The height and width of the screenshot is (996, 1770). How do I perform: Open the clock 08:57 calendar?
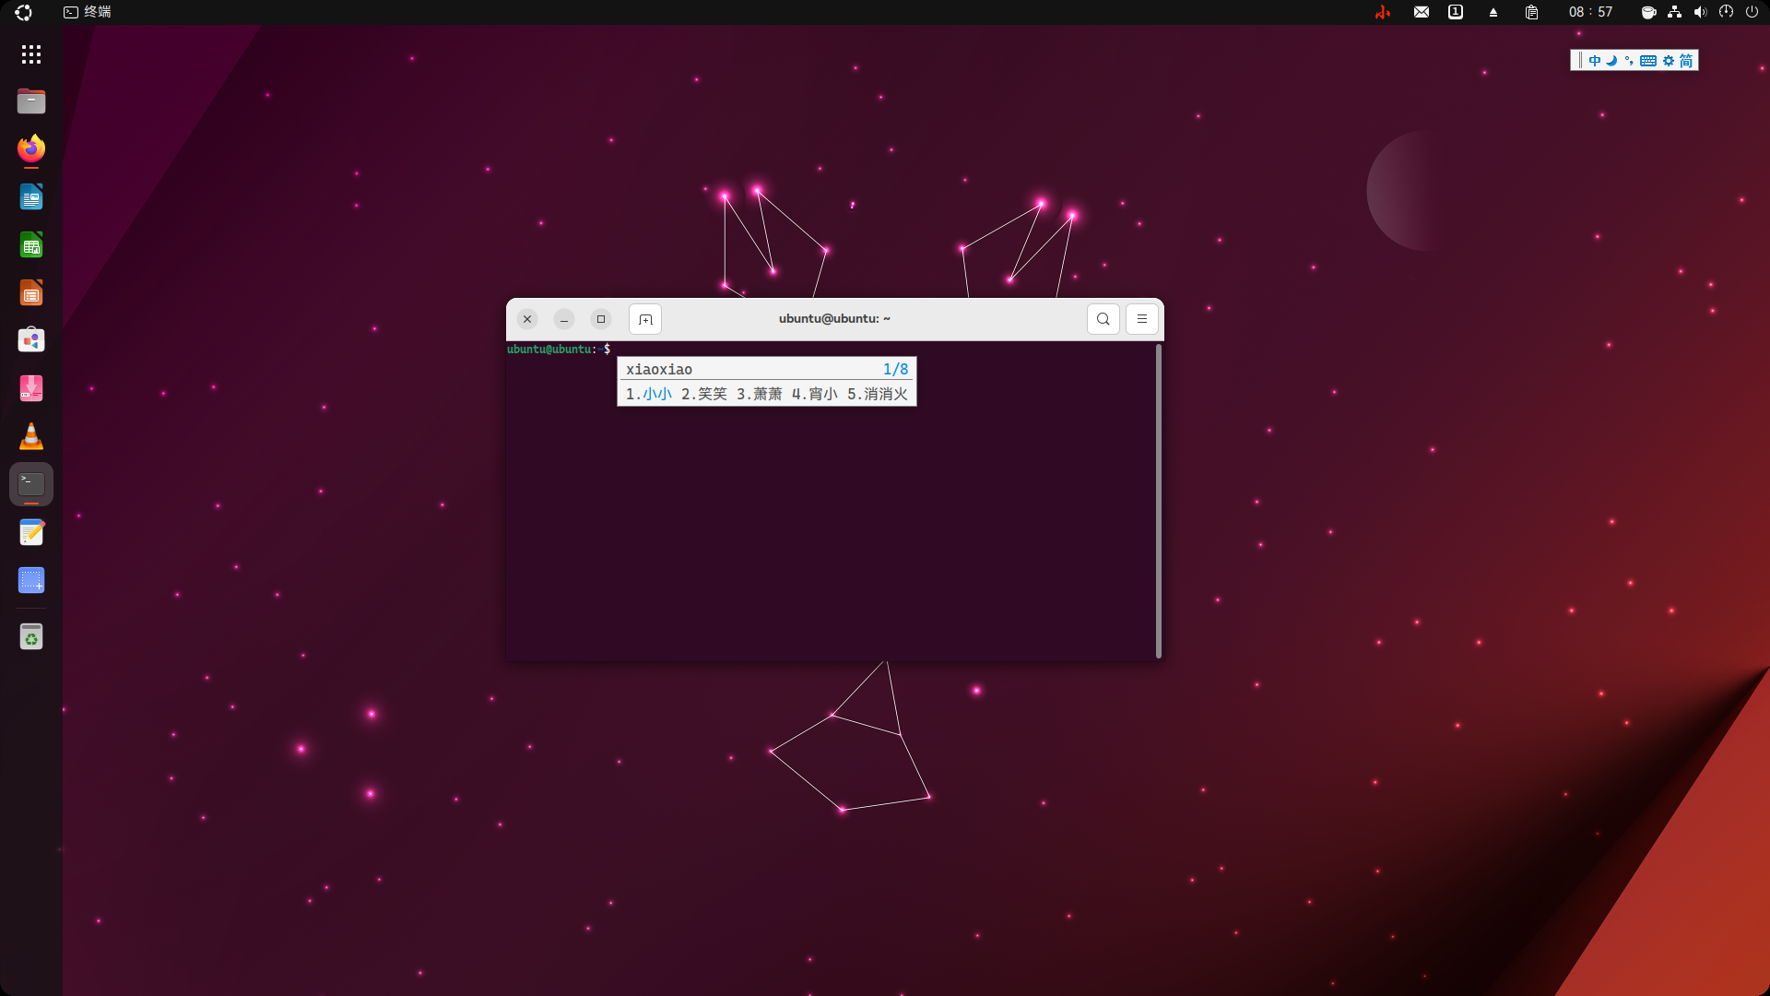1590,12
